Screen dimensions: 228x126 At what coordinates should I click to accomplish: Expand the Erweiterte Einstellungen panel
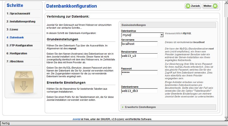pyautogui.click(x=168, y=107)
